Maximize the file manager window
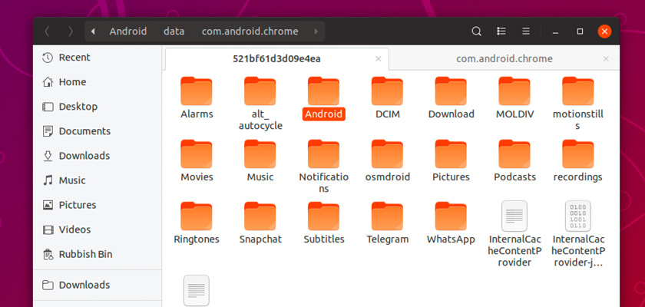This screenshot has height=307, width=645. 580,31
